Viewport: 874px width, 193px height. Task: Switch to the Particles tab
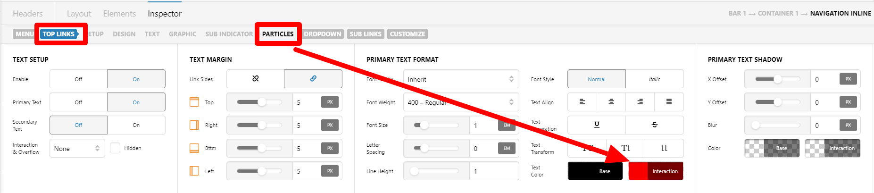[x=278, y=34]
